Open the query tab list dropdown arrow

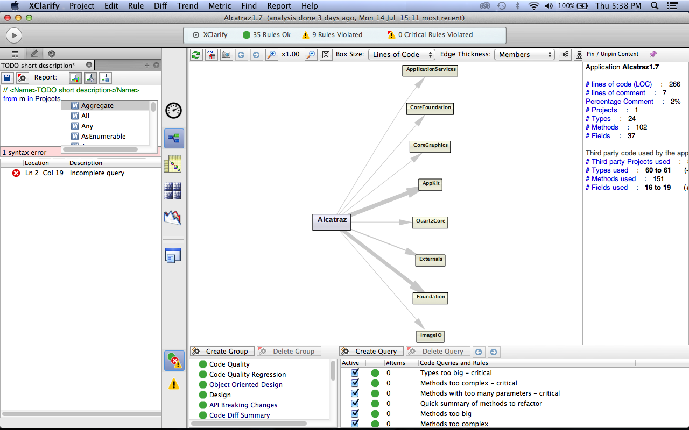click(x=156, y=65)
